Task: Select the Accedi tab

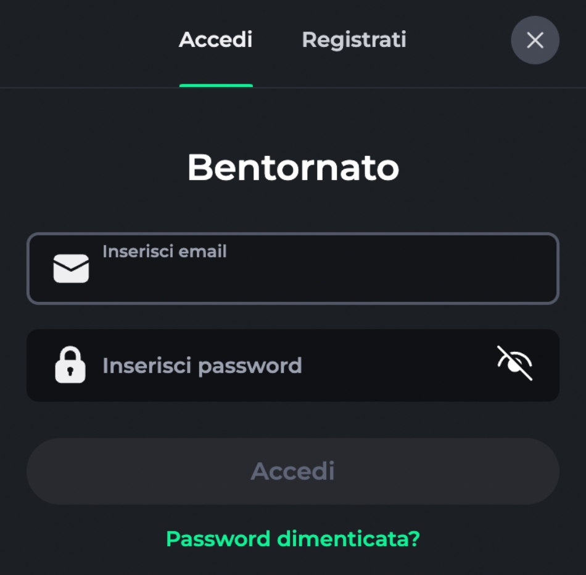Action: pos(215,40)
